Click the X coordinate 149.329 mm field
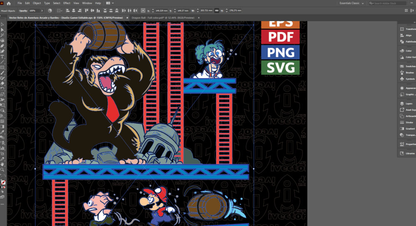Viewport: 416px width, 226px height. 161,11
